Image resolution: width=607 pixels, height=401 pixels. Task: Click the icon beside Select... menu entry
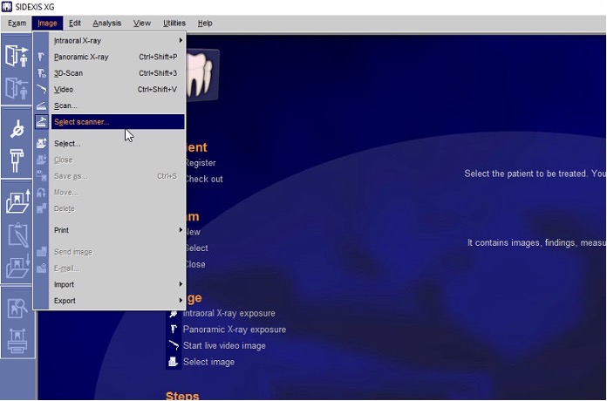41,144
